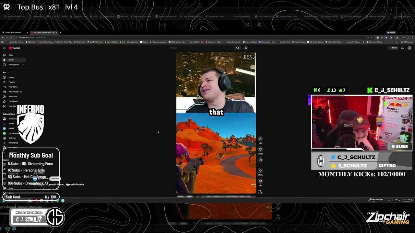Image resolution: width=415 pixels, height=233 pixels.
Task: Open the Short's comments
Action: 260,160
